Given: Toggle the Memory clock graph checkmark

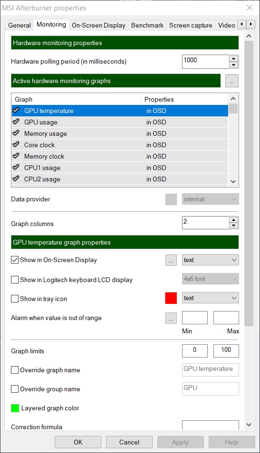Looking at the screenshot, I should 16,156.
